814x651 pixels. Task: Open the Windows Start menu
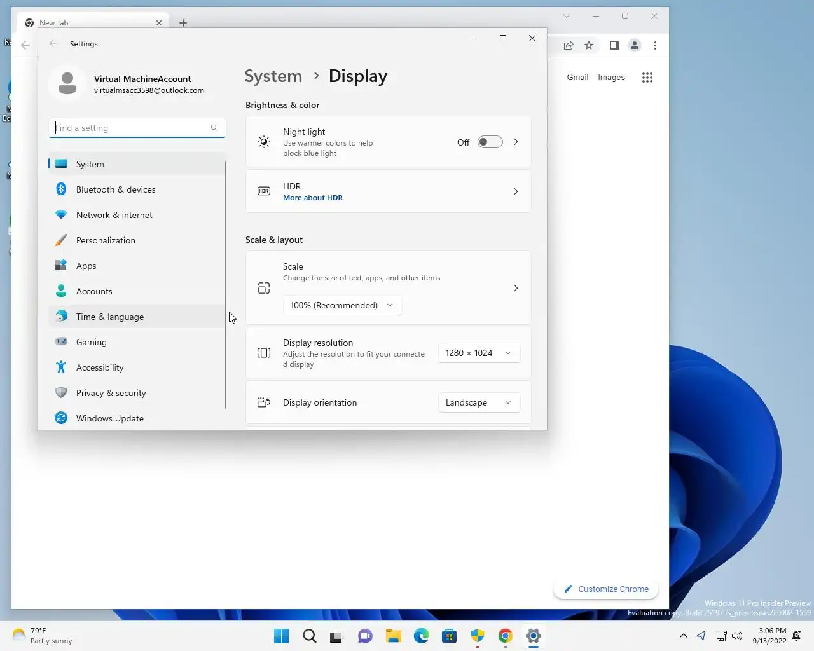pos(281,636)
